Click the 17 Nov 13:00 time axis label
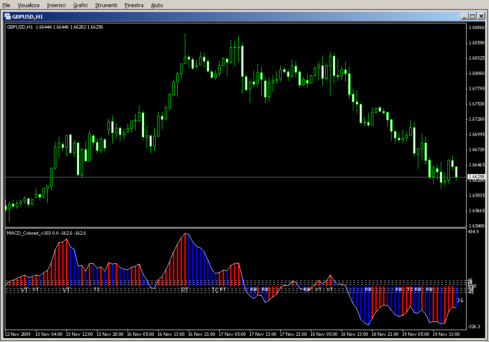 tap(263, 334)
